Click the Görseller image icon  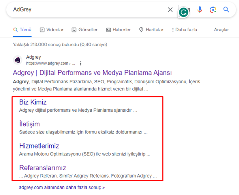coord(74,30)
